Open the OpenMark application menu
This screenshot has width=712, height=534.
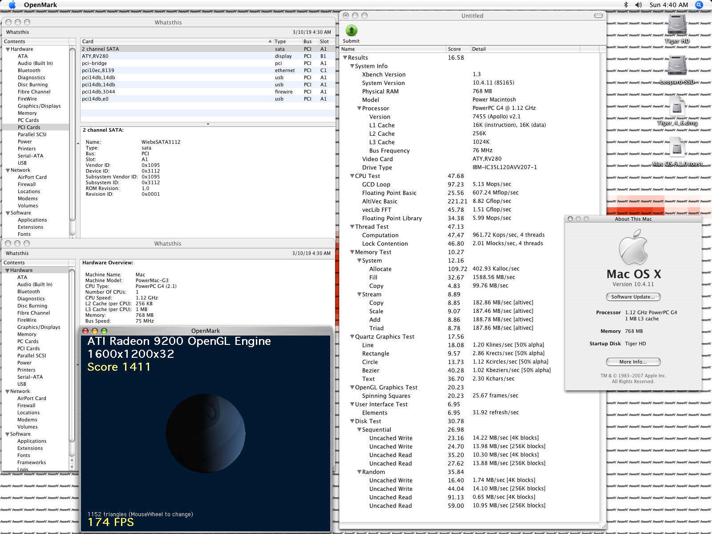click(40, 5)
